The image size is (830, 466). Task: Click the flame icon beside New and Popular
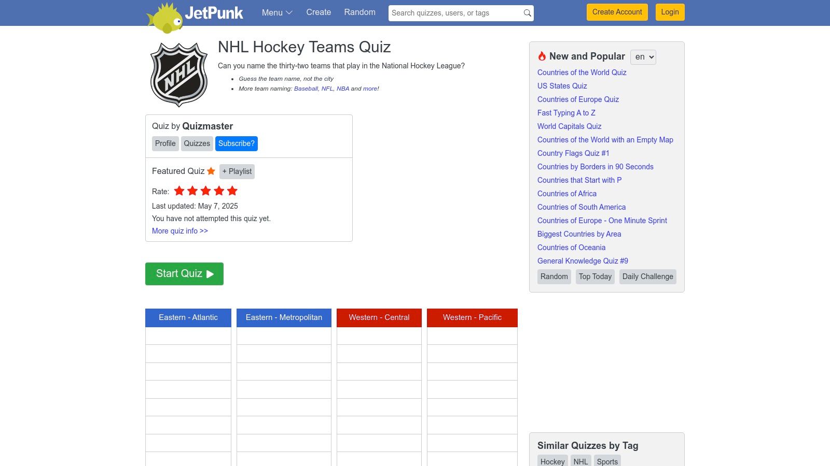click(x=542, y=56)
